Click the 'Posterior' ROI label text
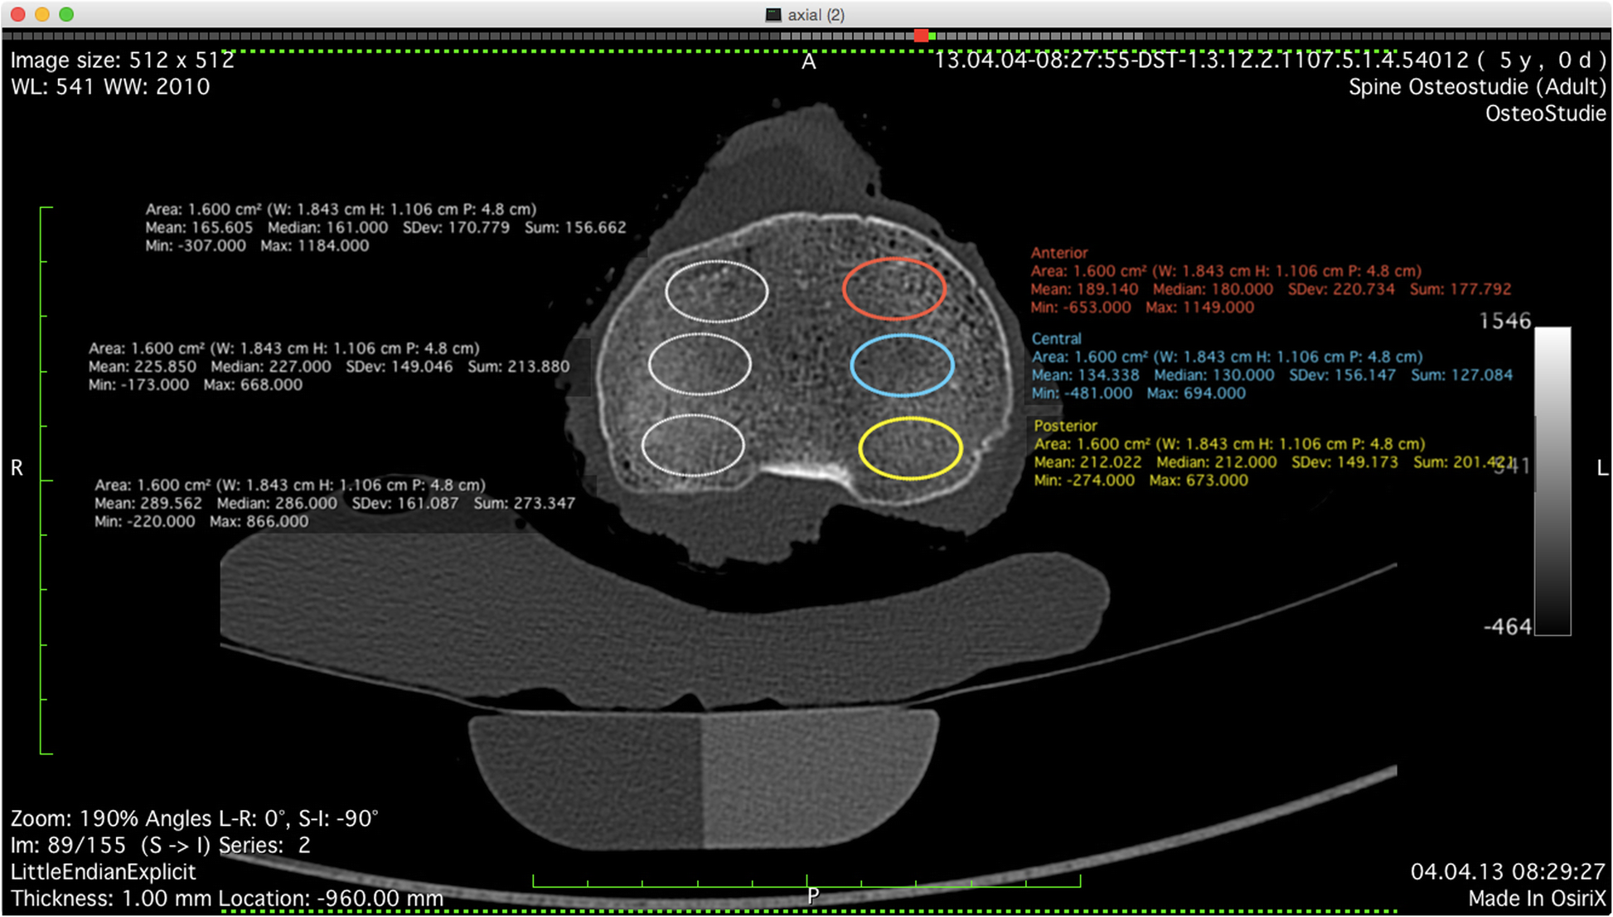 1065,426
